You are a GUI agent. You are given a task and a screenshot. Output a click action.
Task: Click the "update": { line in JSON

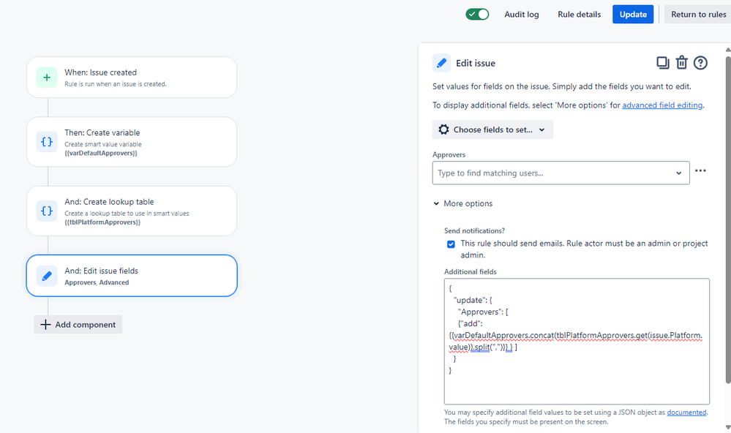[x=473, y=300]
